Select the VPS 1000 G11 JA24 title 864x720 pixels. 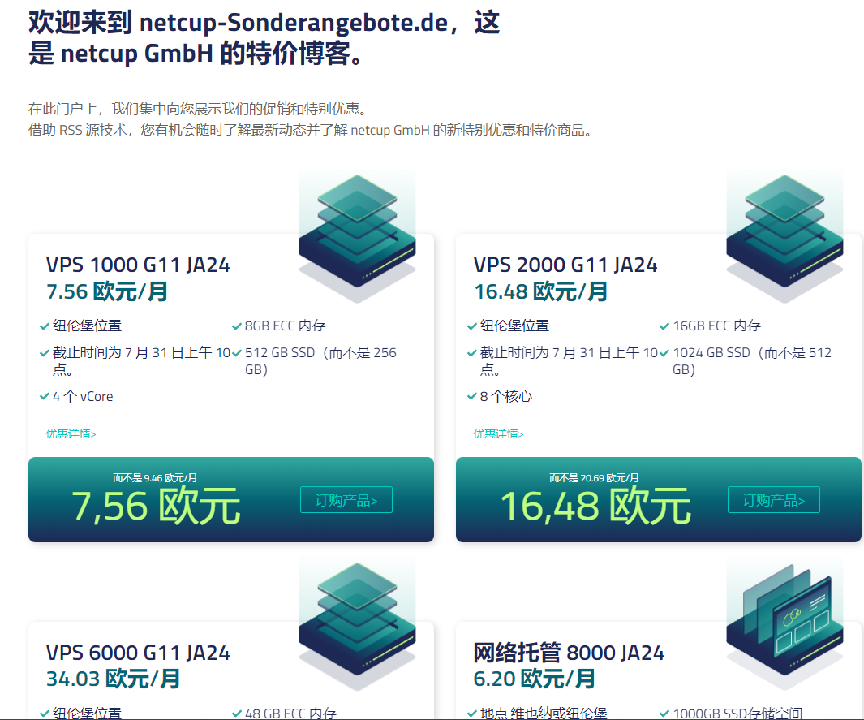point(138,265)
